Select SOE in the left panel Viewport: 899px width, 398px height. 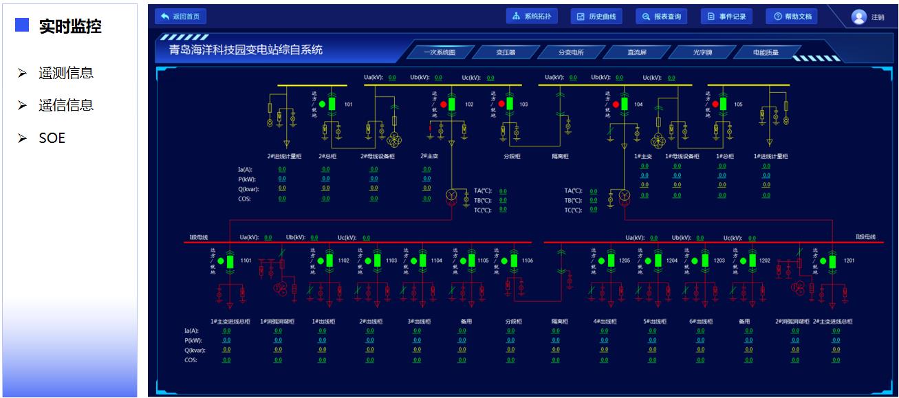[x=52, y=137]
